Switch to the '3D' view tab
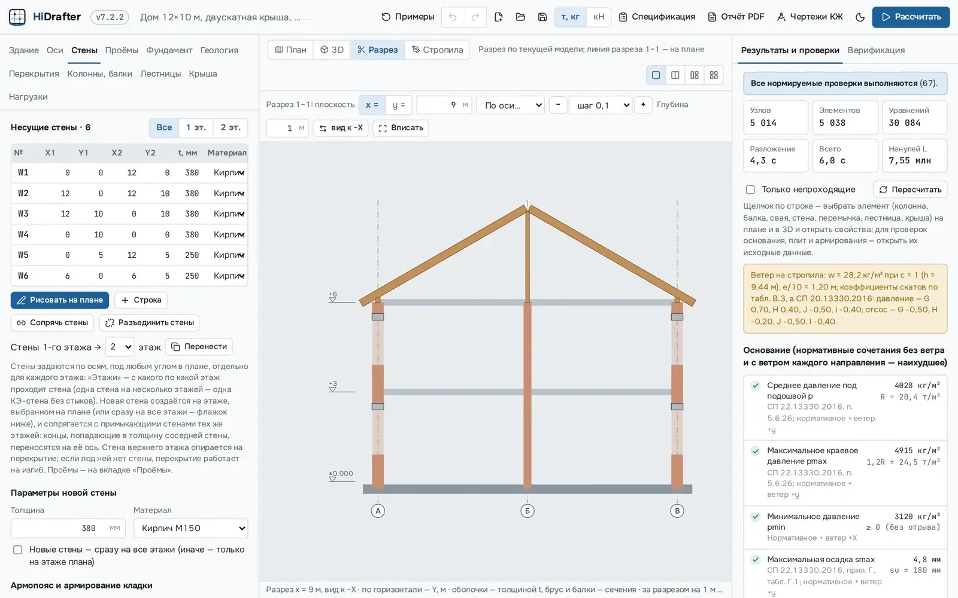The height and width of the screenshot is (598, 958). (x=332, y=50)
